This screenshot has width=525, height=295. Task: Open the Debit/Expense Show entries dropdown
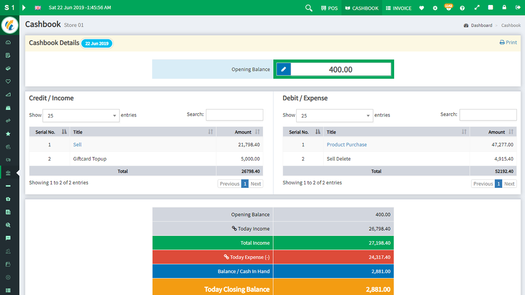[334, 116]
